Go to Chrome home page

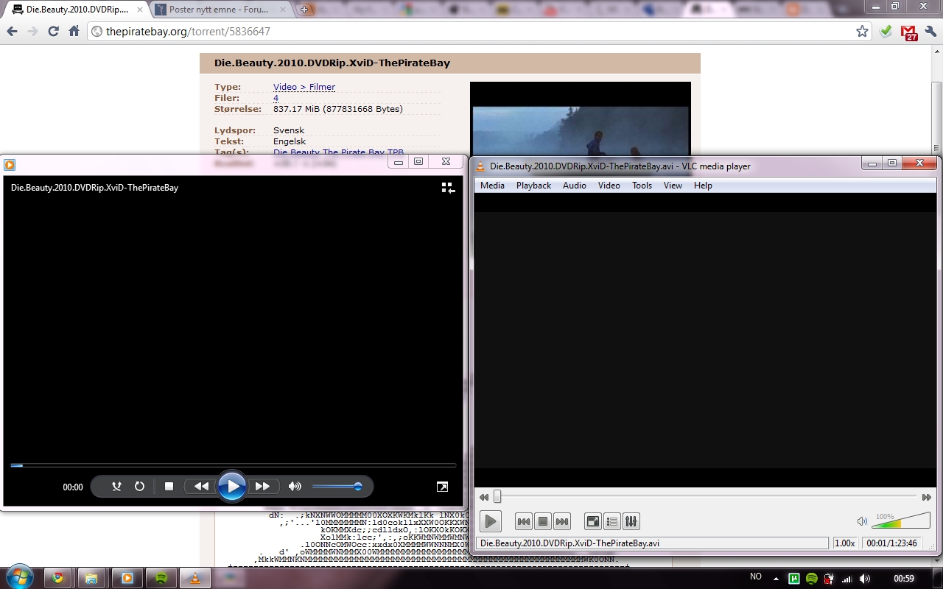[74, 32]
